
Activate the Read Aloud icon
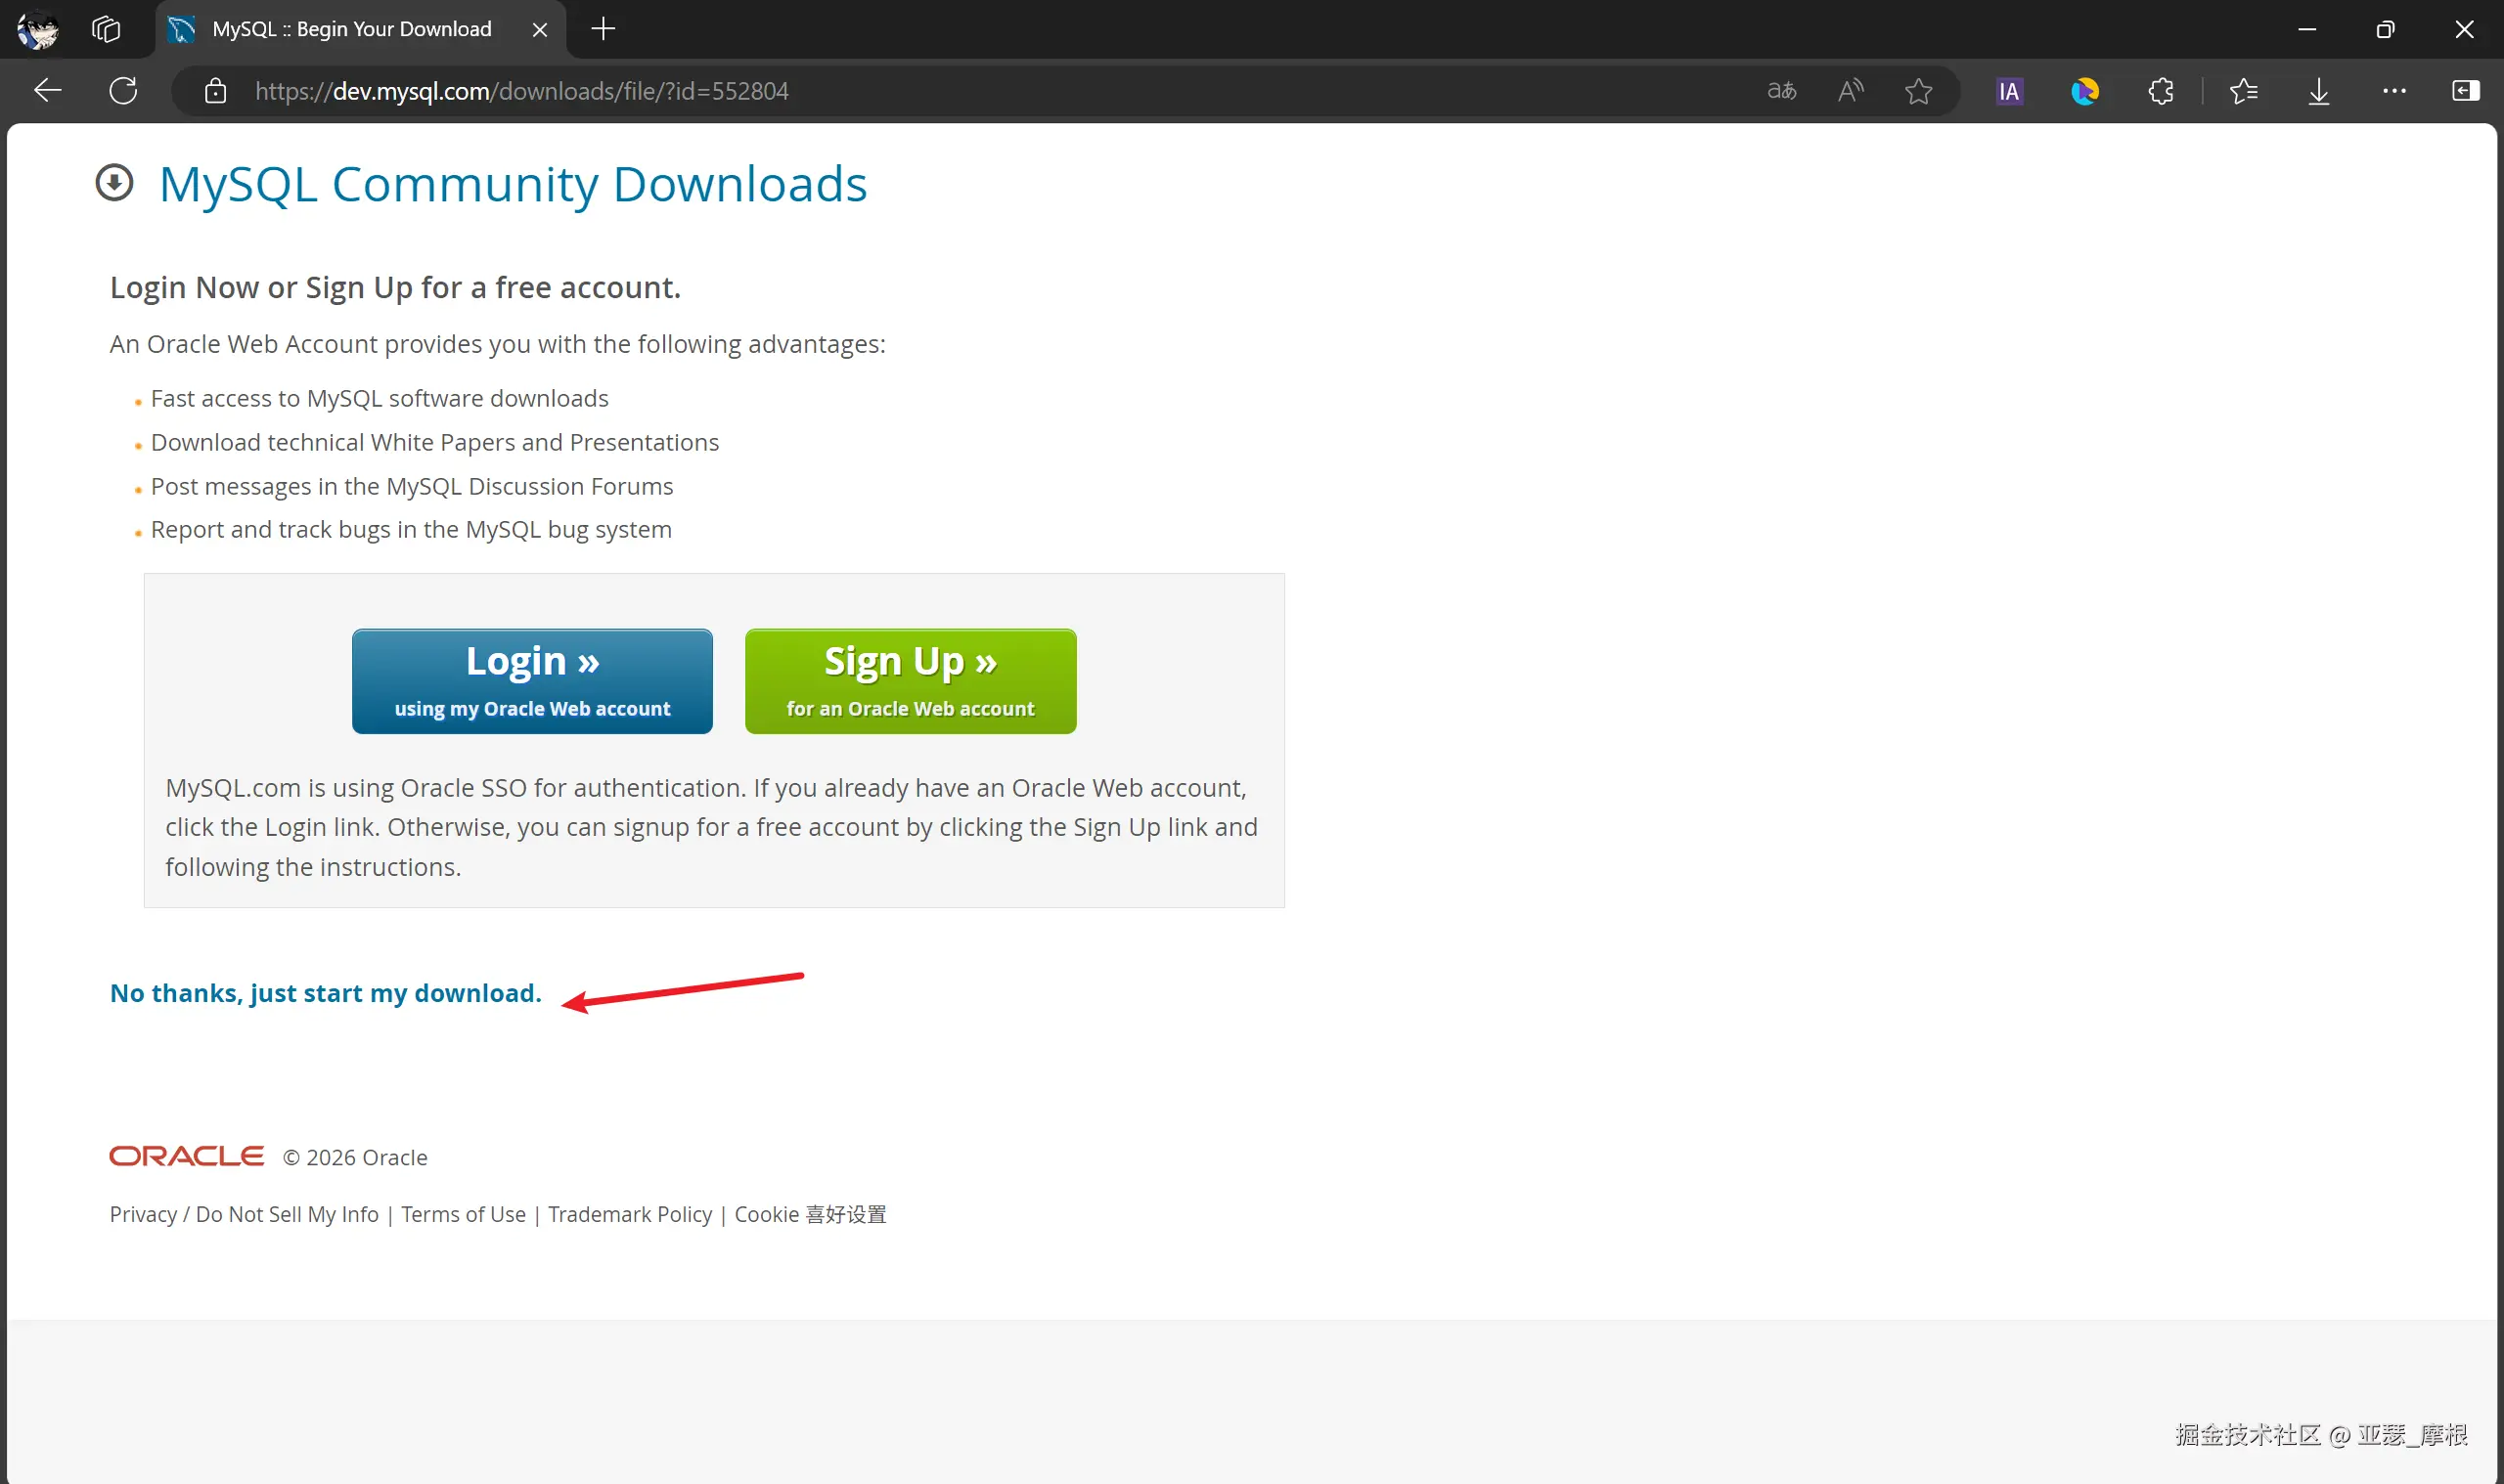(1851, 91)
